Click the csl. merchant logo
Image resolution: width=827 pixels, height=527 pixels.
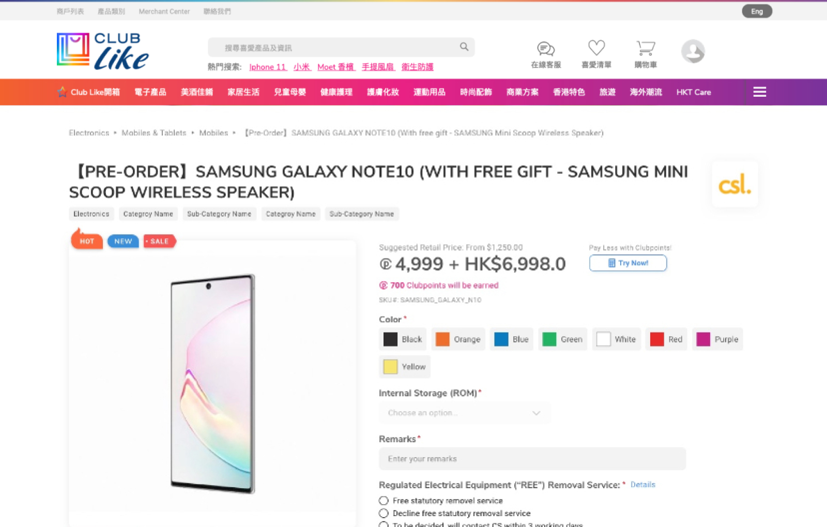(734, 184)
